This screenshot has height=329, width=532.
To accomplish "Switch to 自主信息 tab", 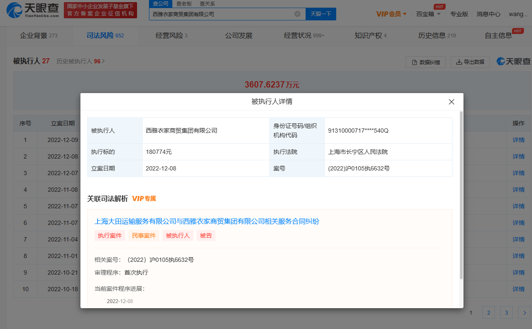I will [x=498, y=36].
